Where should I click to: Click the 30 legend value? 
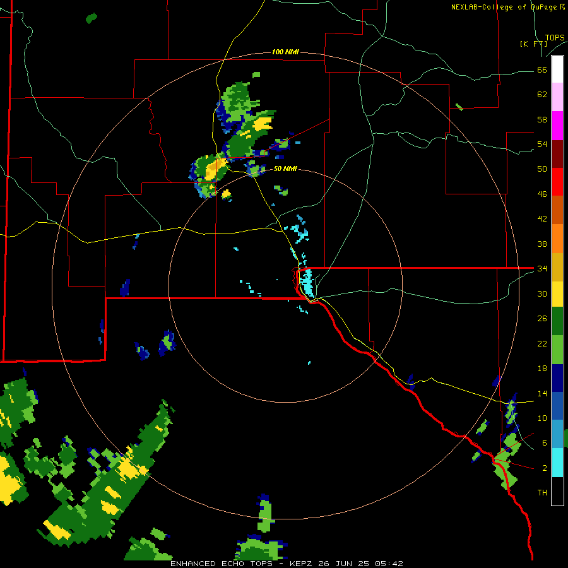tap(542, 293)
